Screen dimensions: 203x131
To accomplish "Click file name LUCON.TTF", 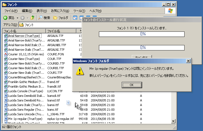I will coord(55,91).
